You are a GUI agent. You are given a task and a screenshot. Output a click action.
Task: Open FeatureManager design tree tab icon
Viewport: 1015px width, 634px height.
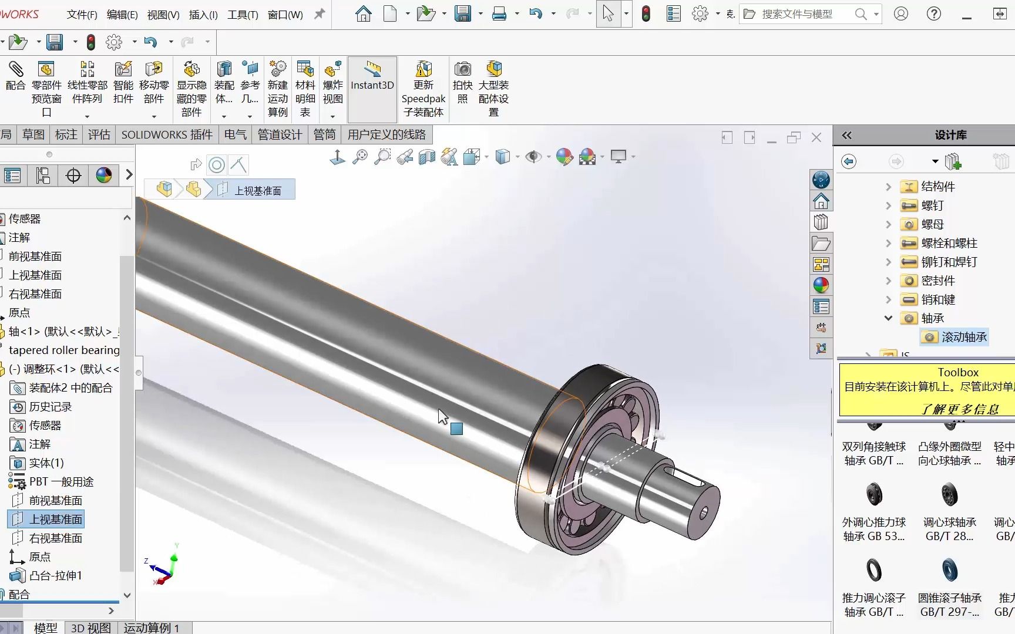[x=12, y=176]
